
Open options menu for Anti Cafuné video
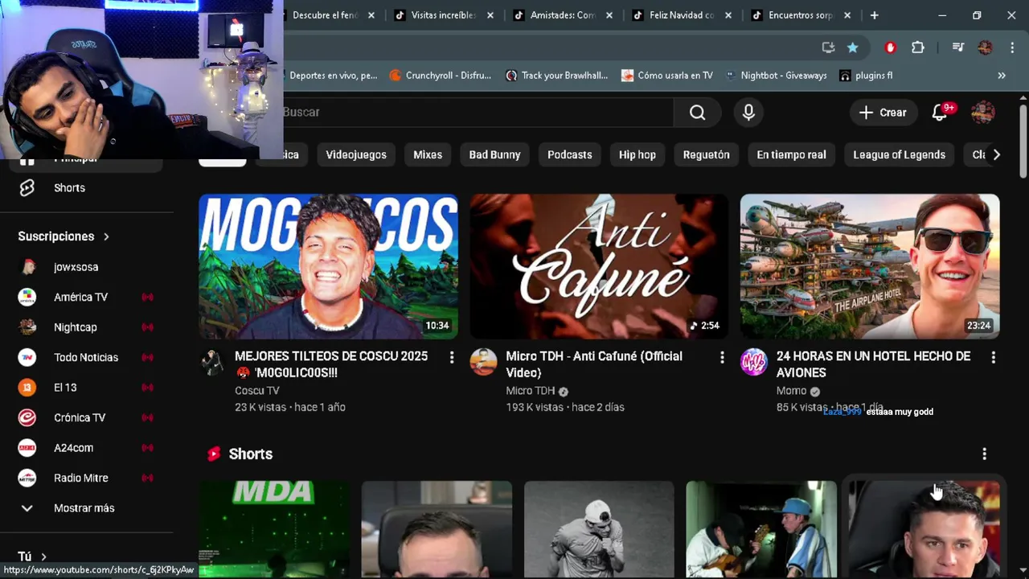point(722,357)
